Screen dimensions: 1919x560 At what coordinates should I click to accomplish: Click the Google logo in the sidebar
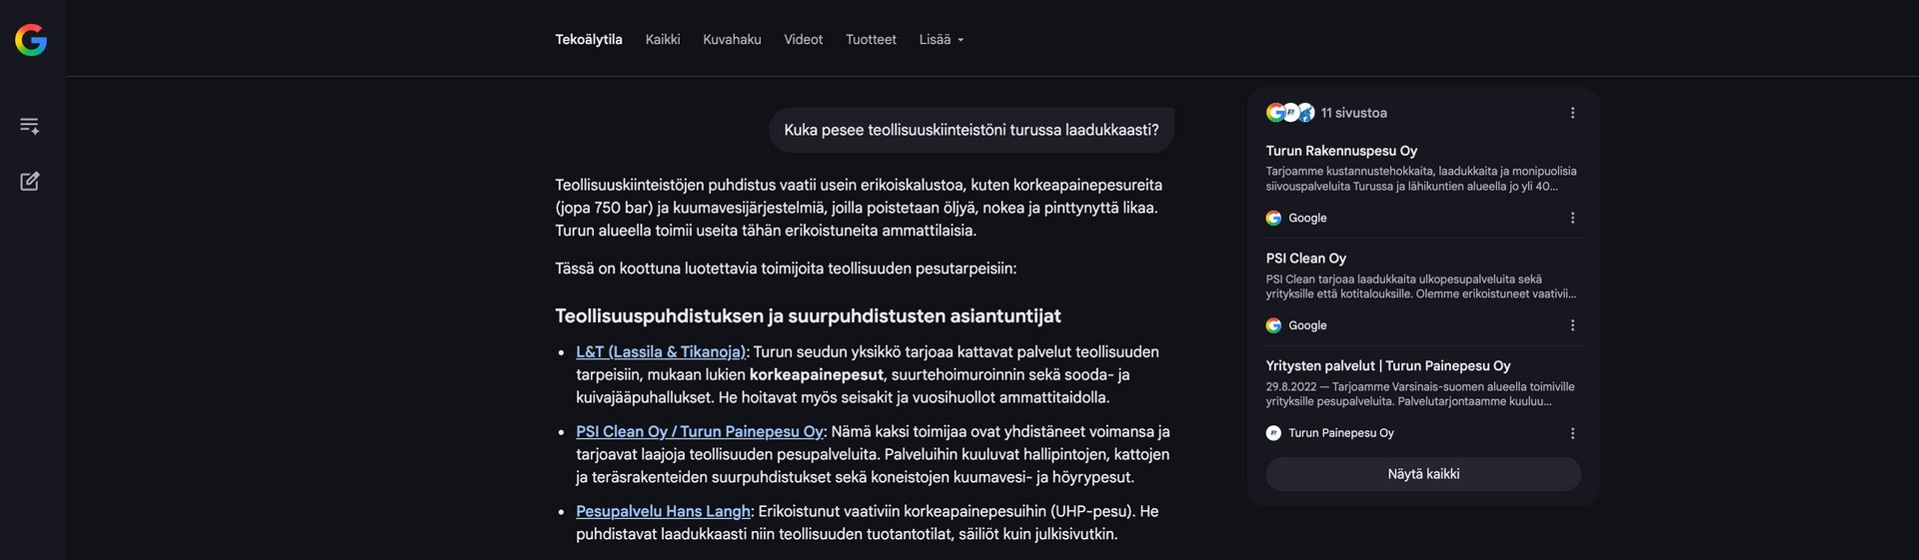coord(31,40)
